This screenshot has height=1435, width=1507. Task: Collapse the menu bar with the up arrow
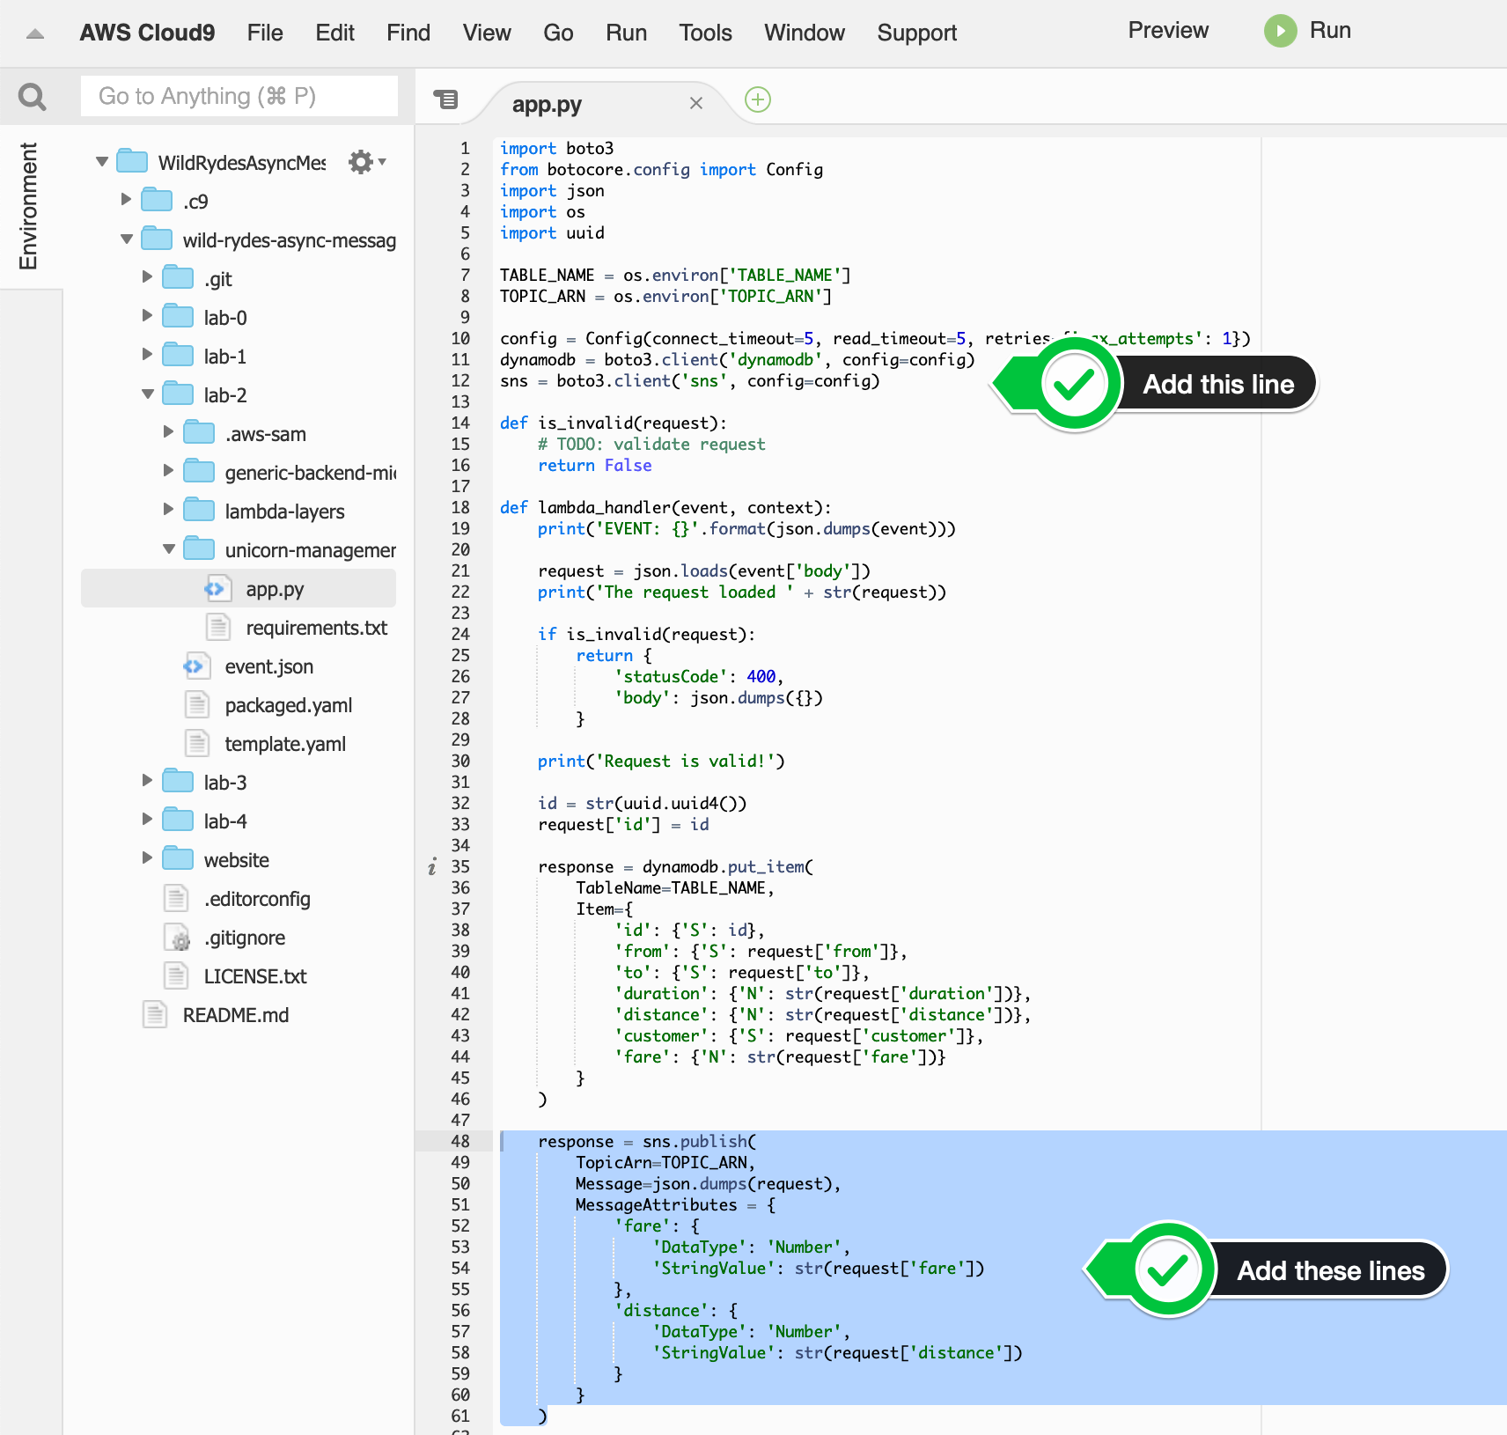pos(35,34)
